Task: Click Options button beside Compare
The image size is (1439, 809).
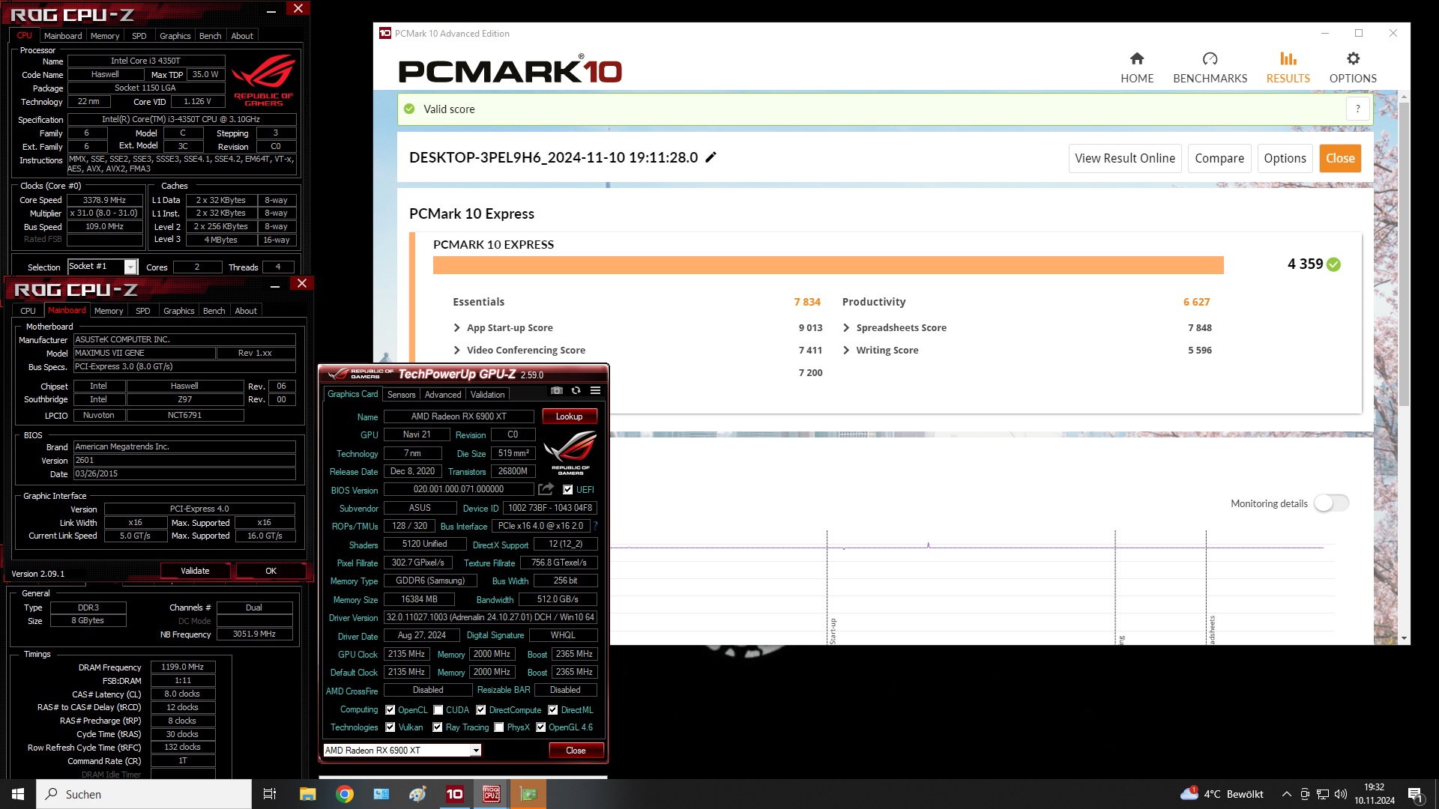Action: point(1285,158)
